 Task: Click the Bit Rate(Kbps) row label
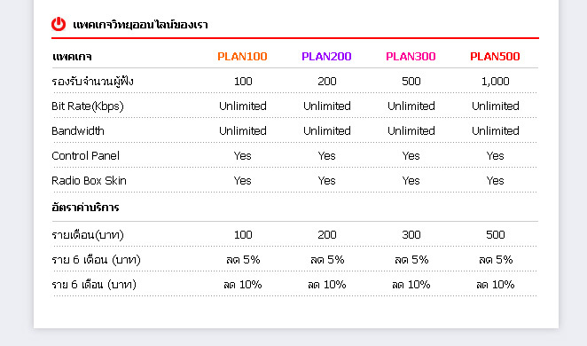(x=88, y=106)
